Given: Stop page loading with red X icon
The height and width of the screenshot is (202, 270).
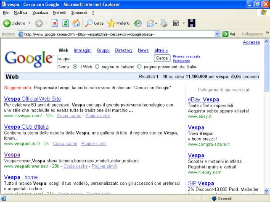Looking at the screenshot, I should click(x=55, y=23).
